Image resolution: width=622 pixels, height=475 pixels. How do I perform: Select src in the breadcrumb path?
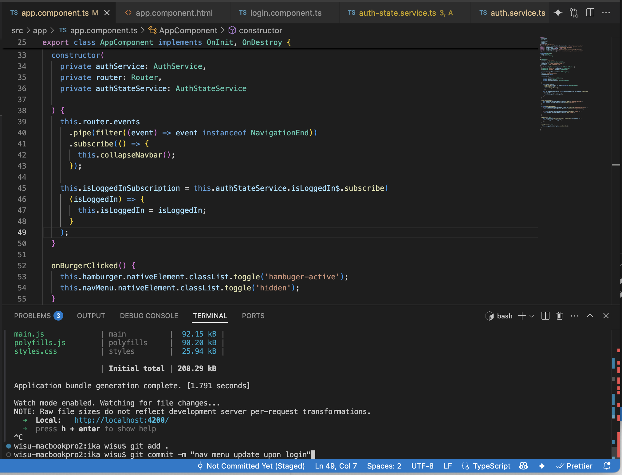(17, 30)
